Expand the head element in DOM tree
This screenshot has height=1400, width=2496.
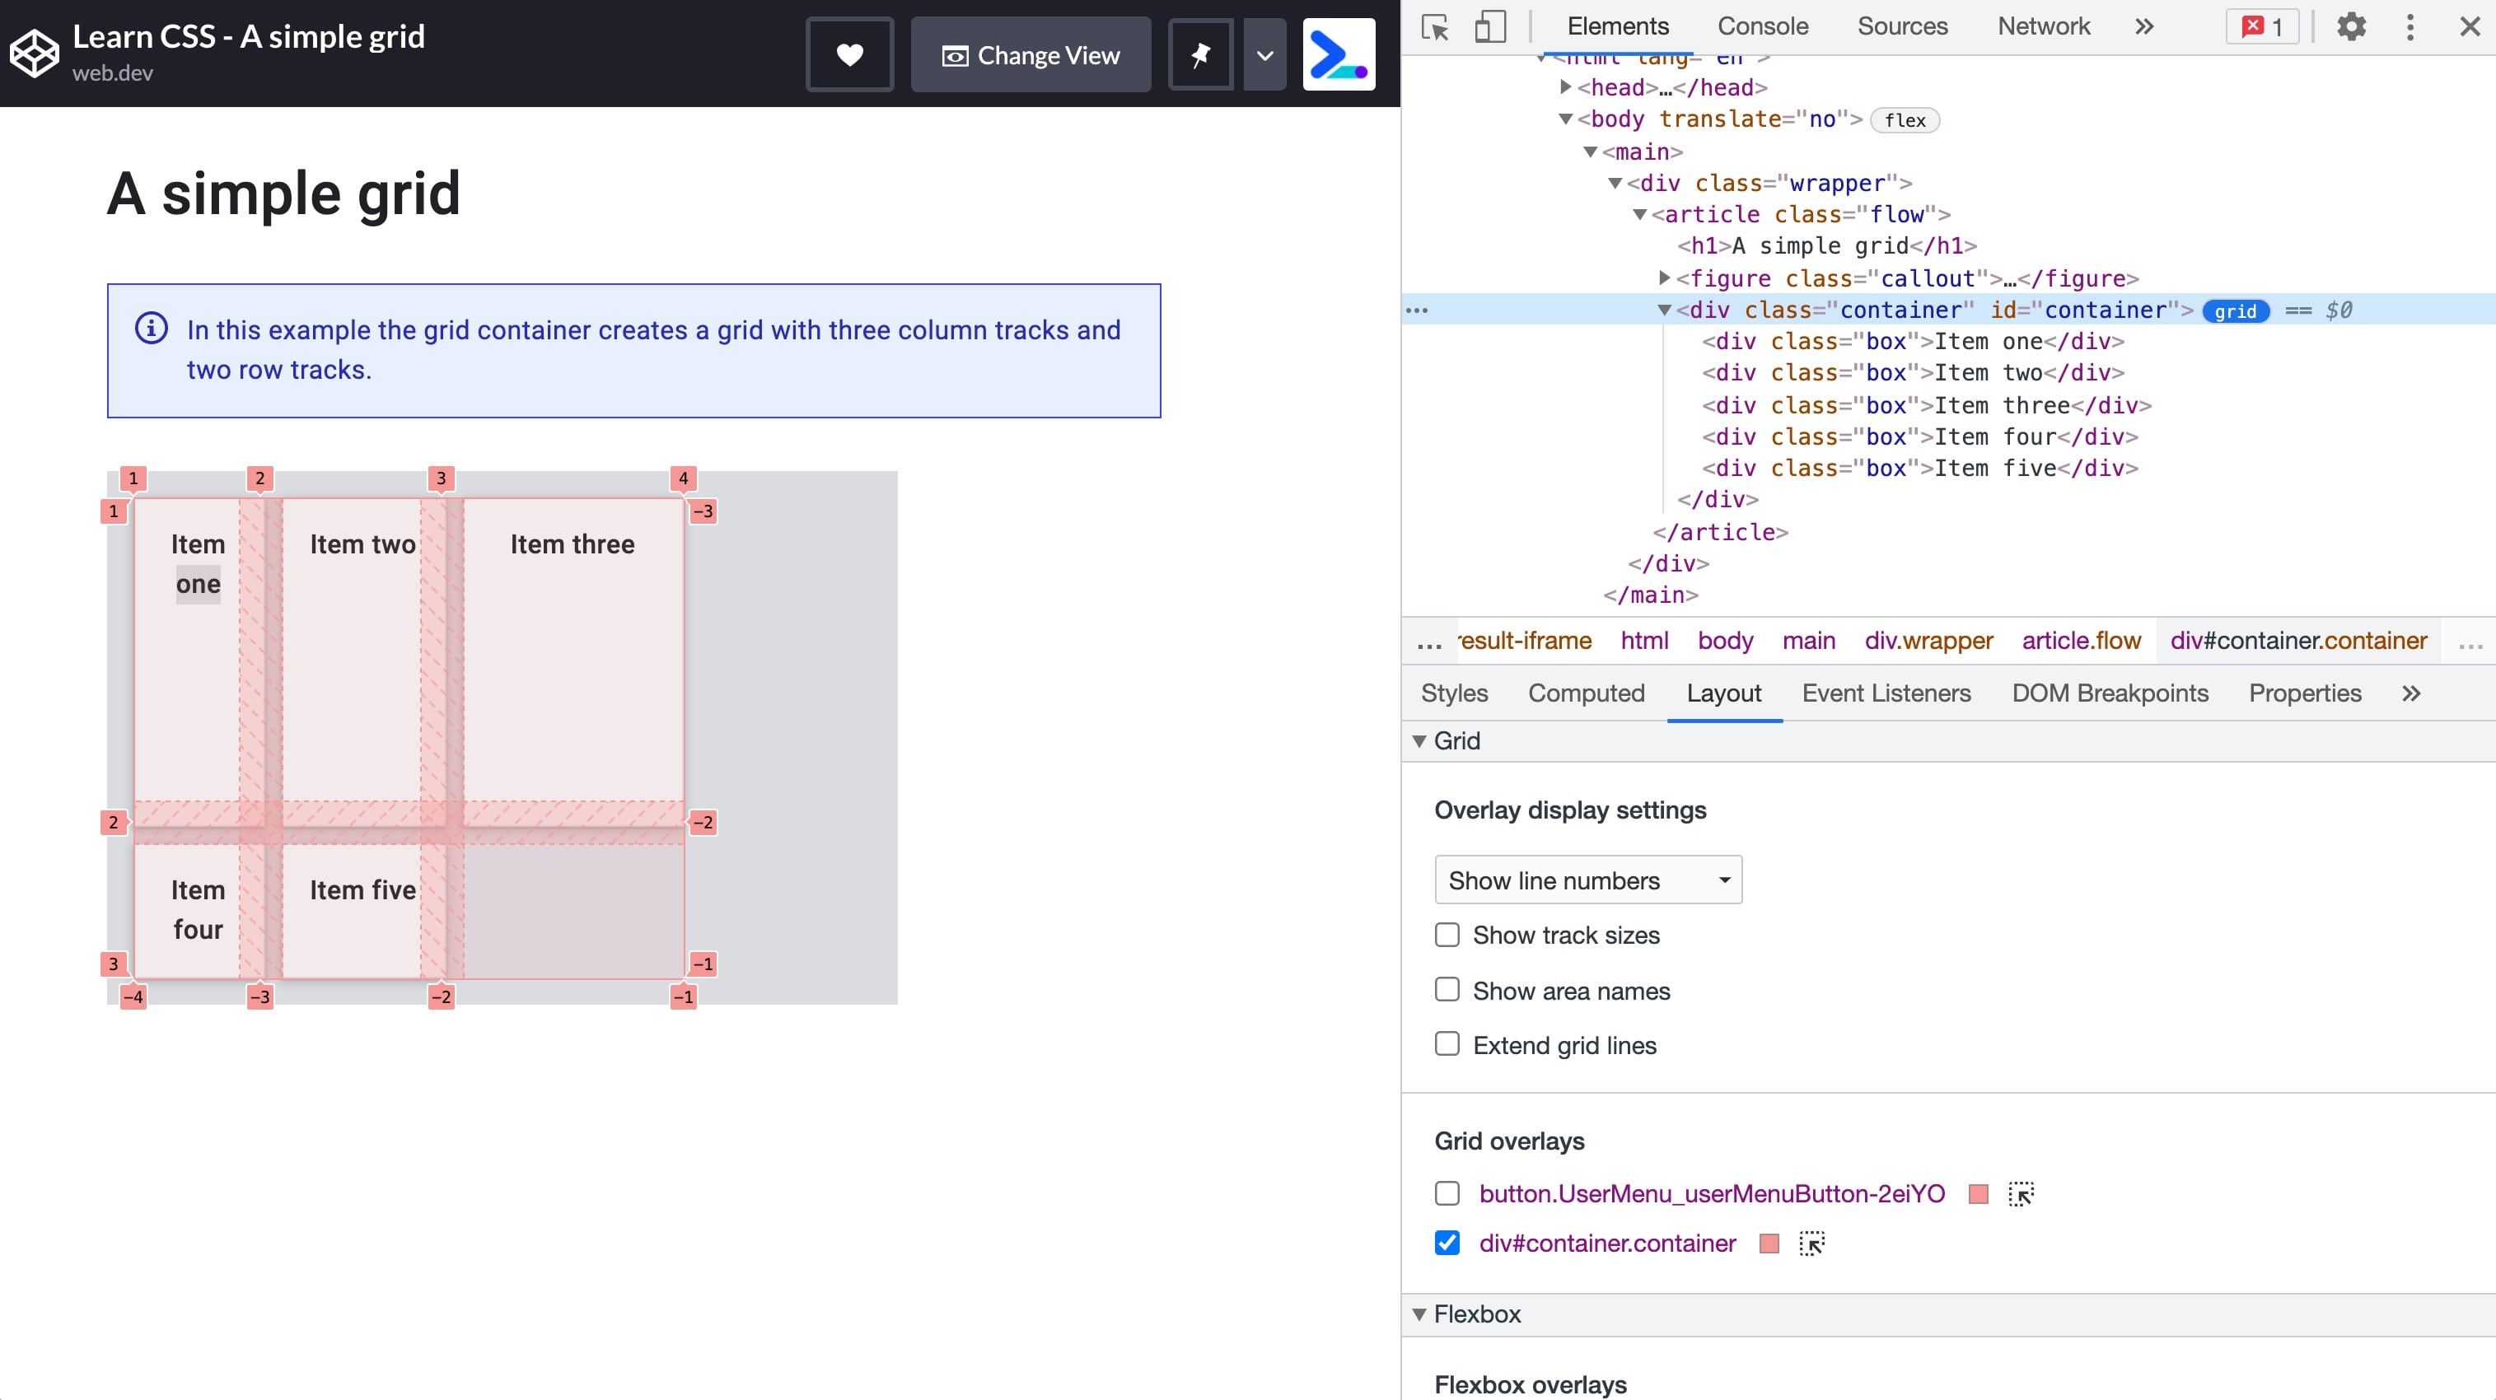1562,87
